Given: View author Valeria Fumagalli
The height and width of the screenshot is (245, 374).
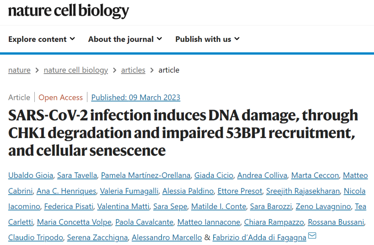Looking at the screenshot, I should click(x=130, y=191).
